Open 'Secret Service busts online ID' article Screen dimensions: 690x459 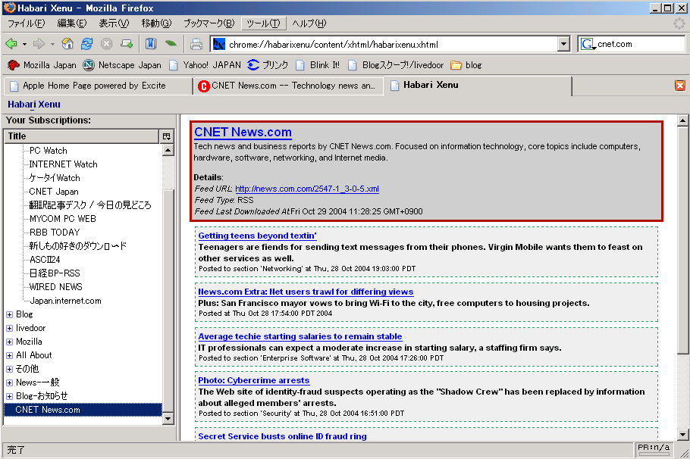[282, 436]
